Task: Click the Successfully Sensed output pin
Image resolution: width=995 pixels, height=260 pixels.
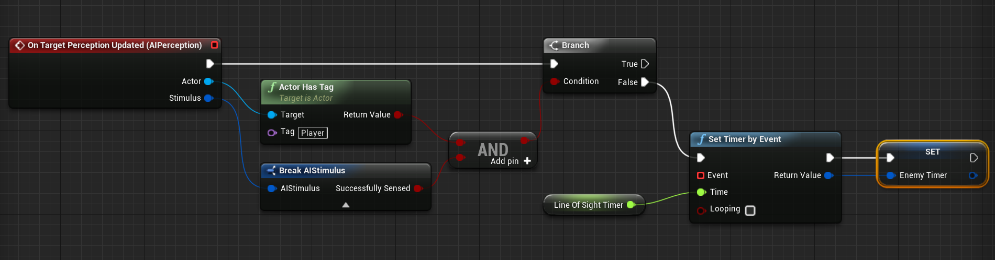Action: pos(418,188)
